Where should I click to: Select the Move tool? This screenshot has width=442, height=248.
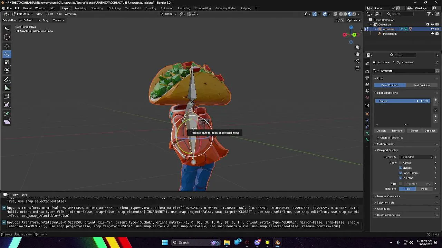coord(7,46)
